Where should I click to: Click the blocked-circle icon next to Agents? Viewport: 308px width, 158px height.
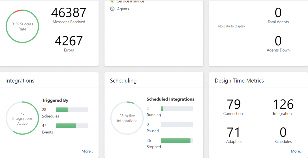click(x=112, y=8)
